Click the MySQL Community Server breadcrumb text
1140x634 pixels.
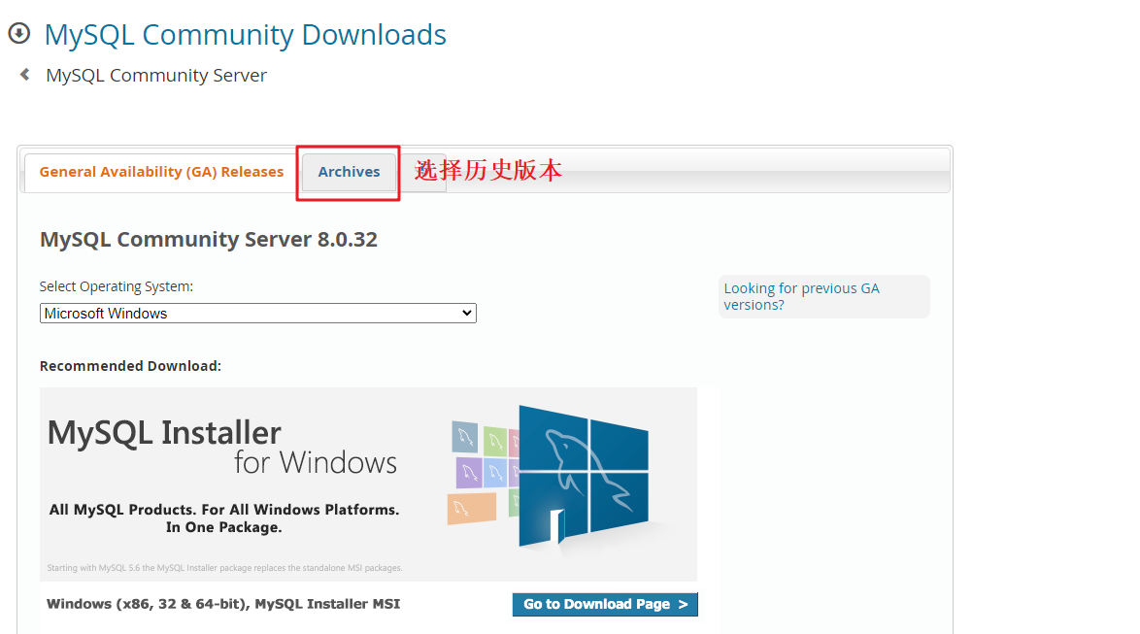(156, 75)
